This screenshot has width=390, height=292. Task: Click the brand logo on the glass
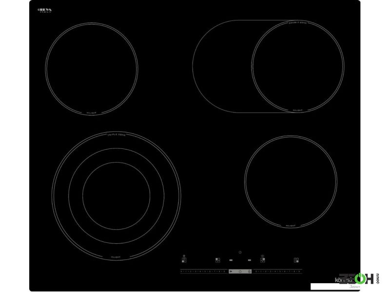[45, 10]
